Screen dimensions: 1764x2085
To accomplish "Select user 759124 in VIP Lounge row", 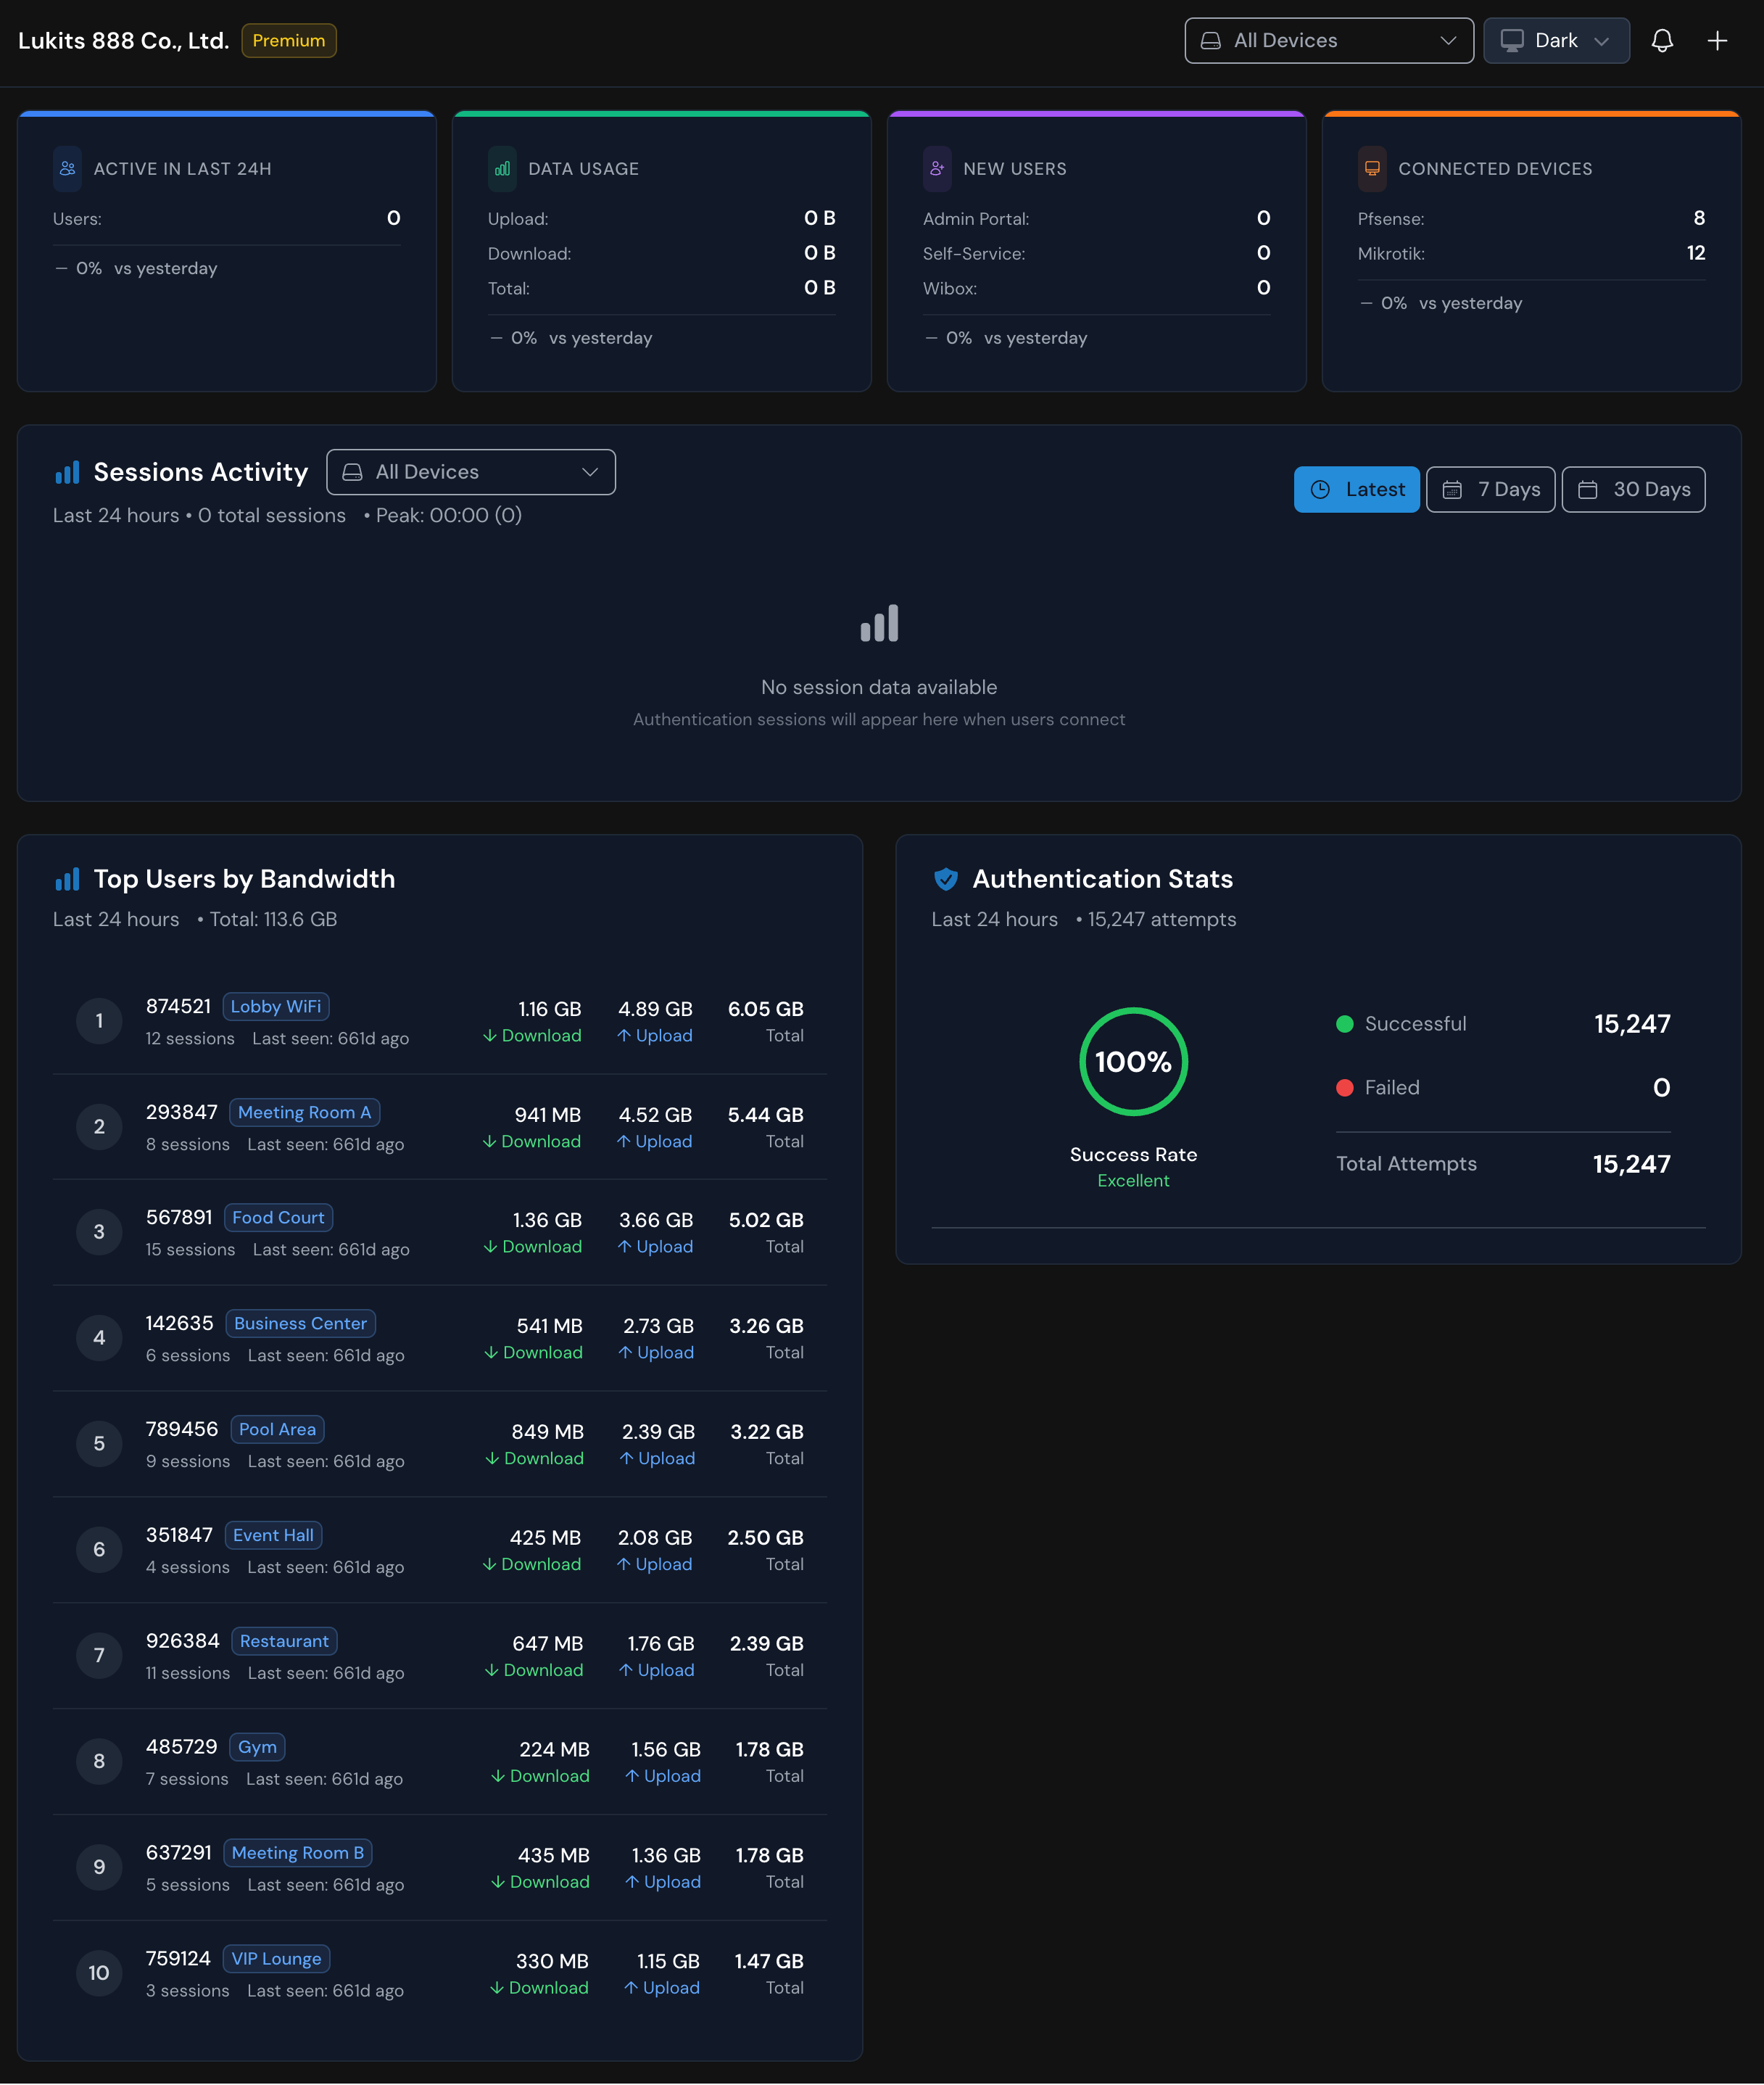I will [178, 1959].
